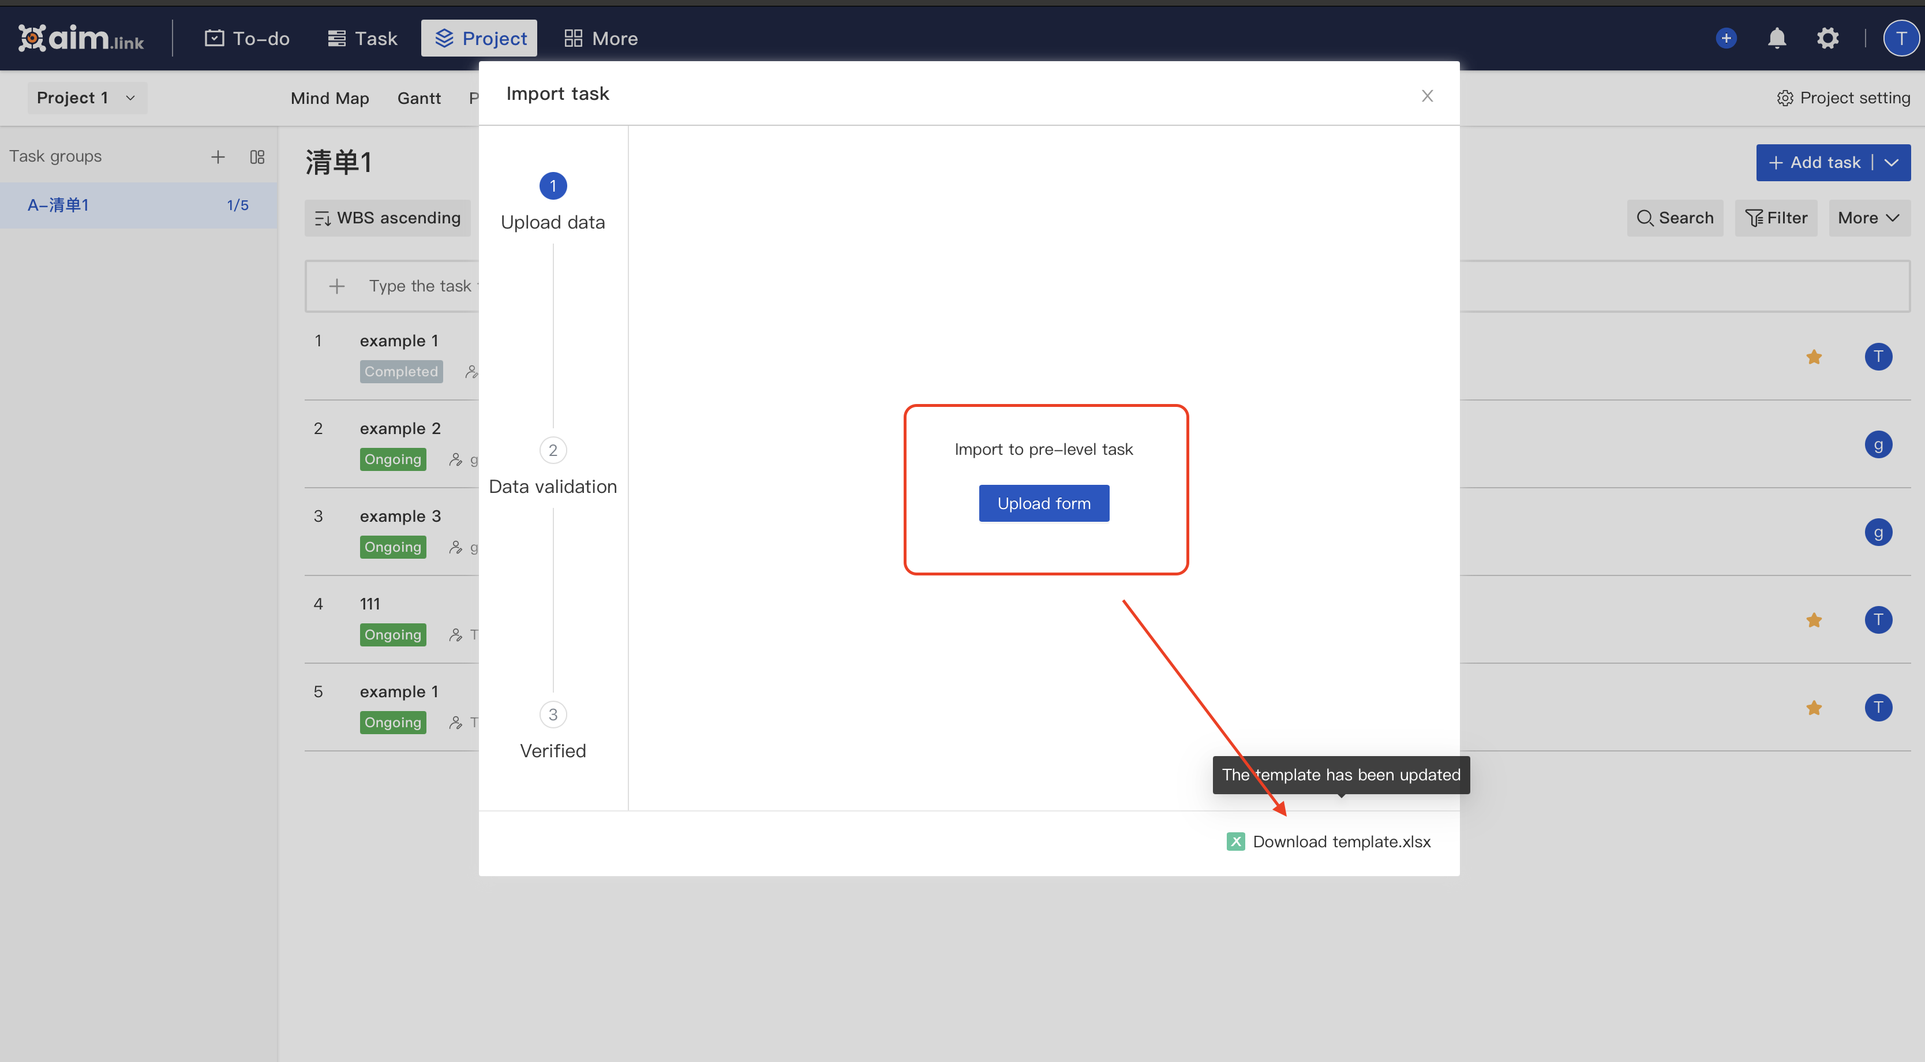The image size is (1925, 1062).
Task: Add a new task group with plus icon
Action: click(218, 156)
